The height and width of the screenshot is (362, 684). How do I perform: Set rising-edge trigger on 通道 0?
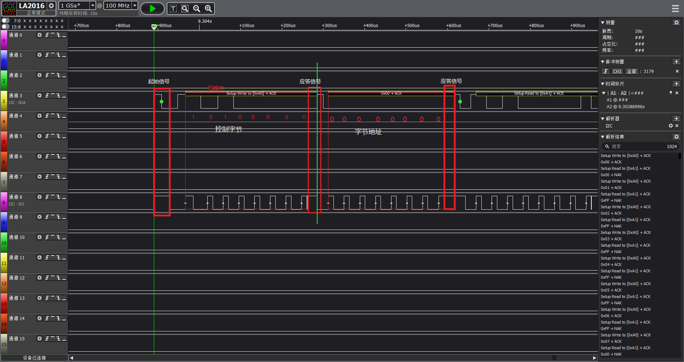[x=47, y=35]
